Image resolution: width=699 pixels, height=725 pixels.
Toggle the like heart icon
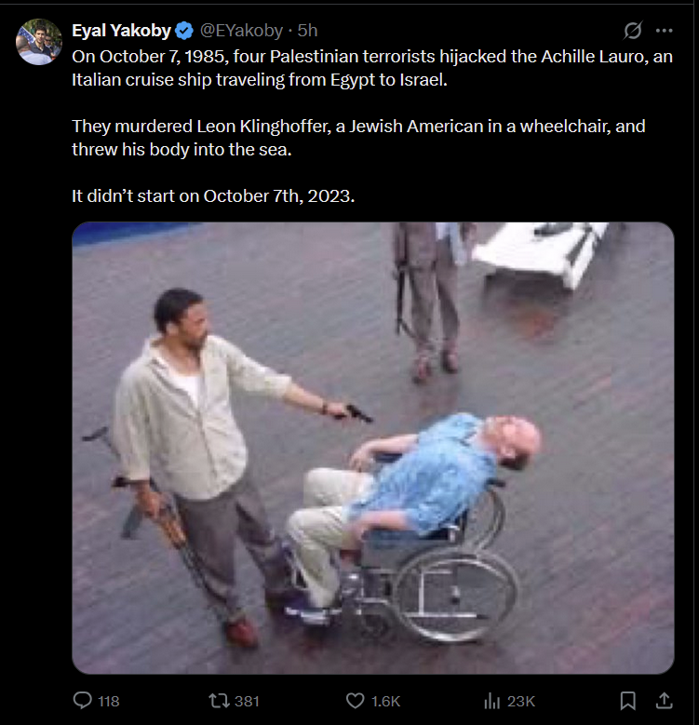[x=355, y=701]
